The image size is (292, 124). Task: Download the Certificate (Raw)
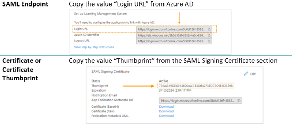[x=166, y=111]
